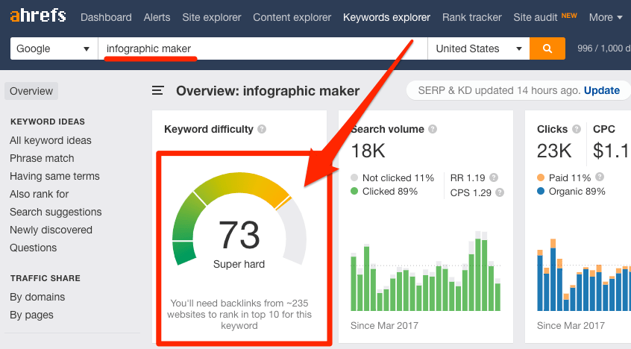Open Also rank for report
The width and height of the screenshot is (631, 349).
pos(39,194)
